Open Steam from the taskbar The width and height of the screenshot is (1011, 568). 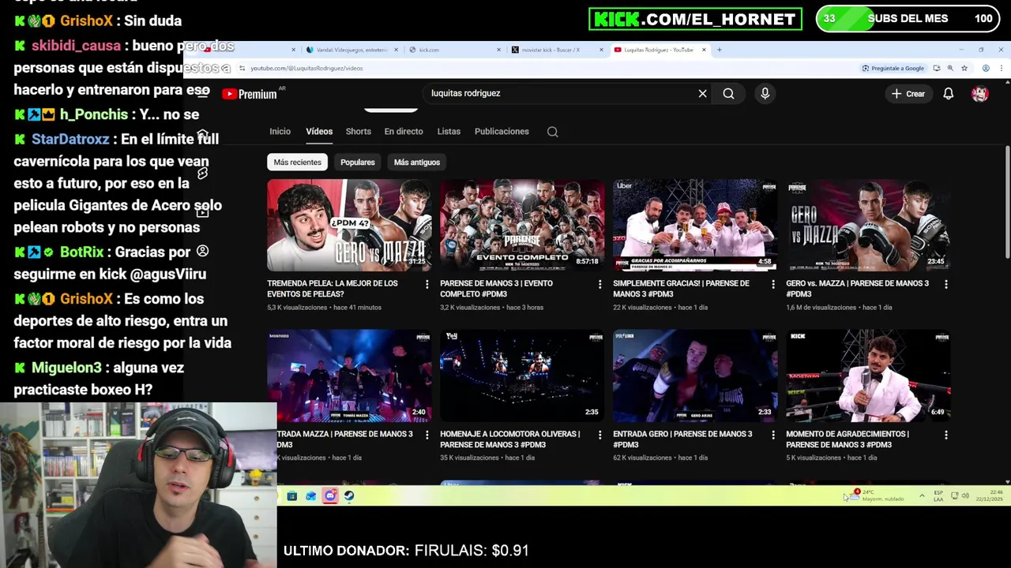pos(349,496)
